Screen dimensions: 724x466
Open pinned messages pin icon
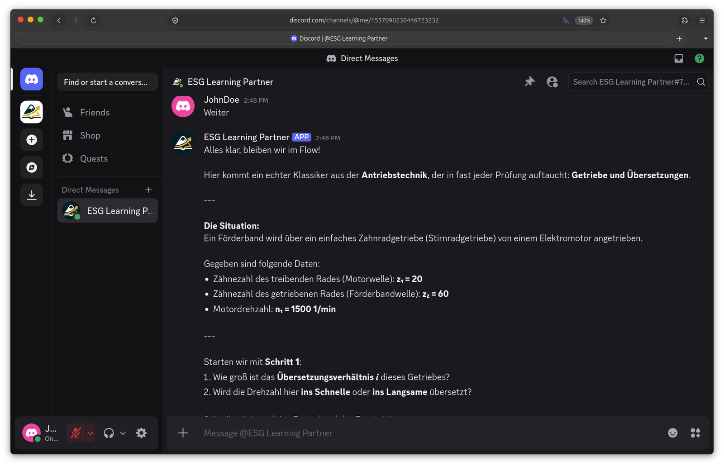(529, 82)
